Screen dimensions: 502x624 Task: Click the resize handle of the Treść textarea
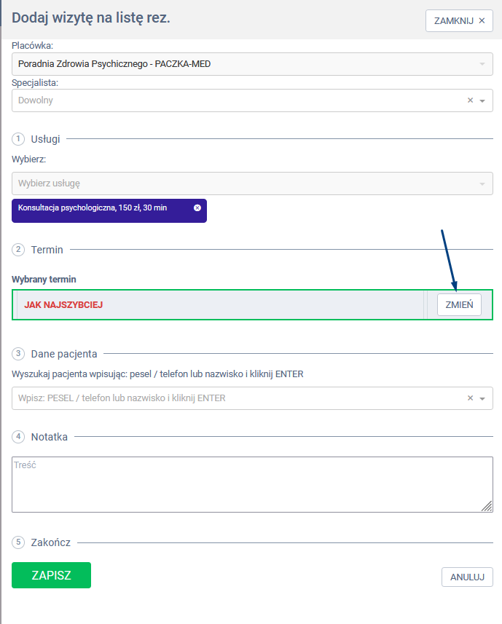pyautogui.click(x=487, y=507)
